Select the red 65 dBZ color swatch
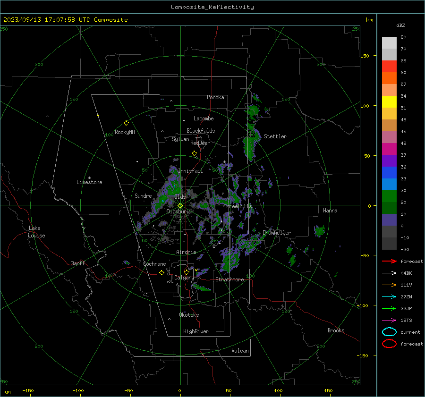This screenshot has width=425, height=397. (389, 66)
